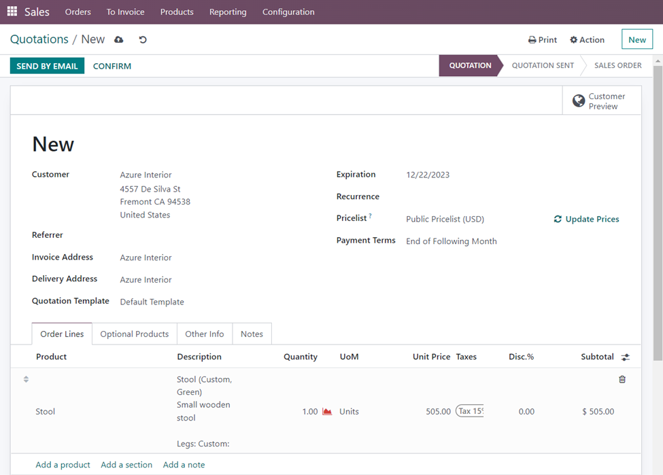Click the red forecast chart icon

coord(327,412)
